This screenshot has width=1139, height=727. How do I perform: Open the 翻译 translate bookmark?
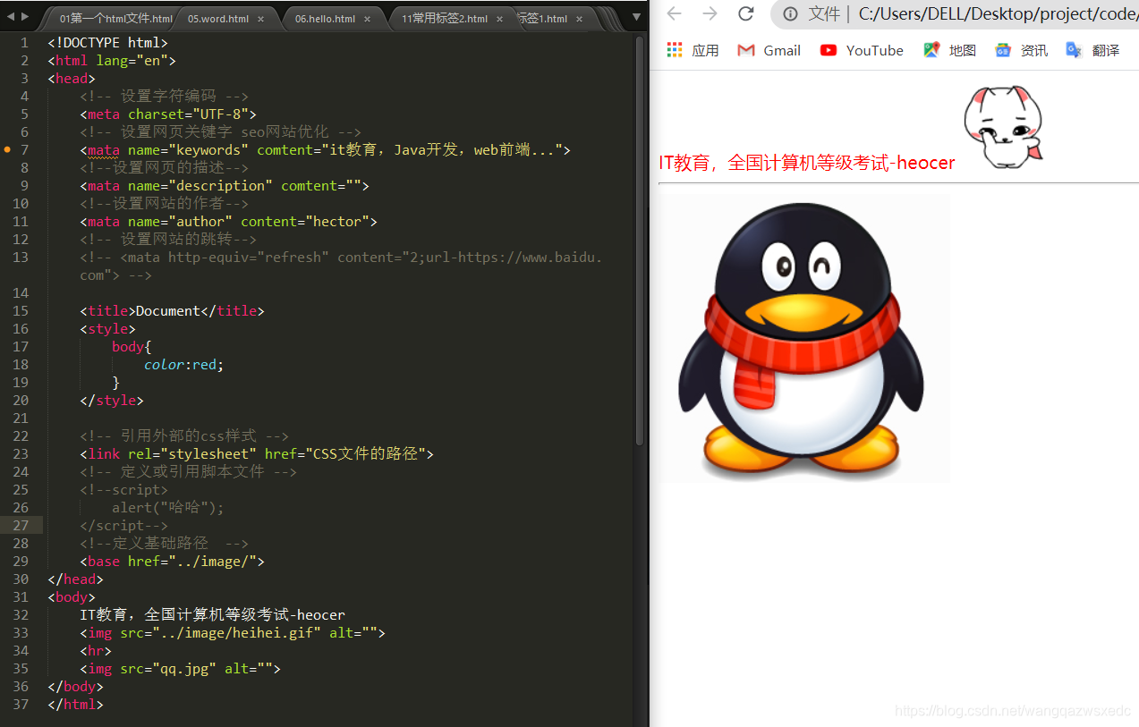[1092, 50]
